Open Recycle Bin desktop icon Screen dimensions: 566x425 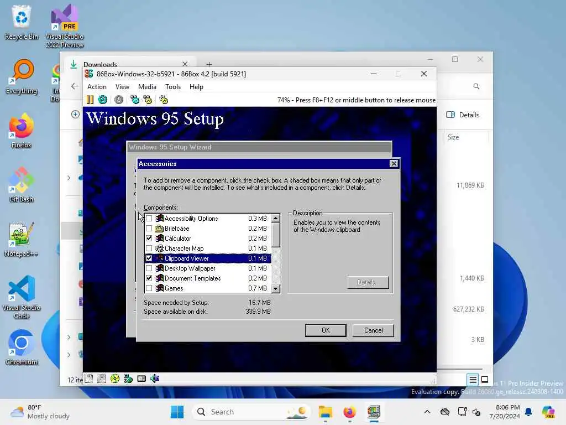click(x=22, y=22)
